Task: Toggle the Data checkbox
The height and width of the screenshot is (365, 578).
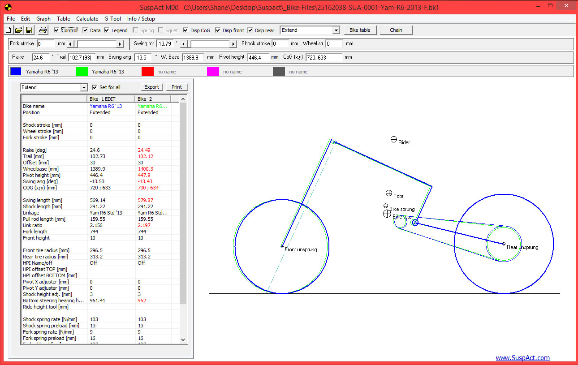Action: [85, 30]
